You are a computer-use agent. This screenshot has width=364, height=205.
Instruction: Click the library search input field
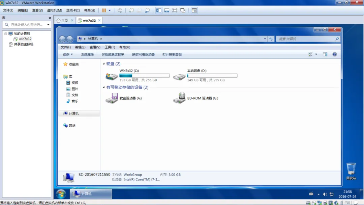(26, 25)
